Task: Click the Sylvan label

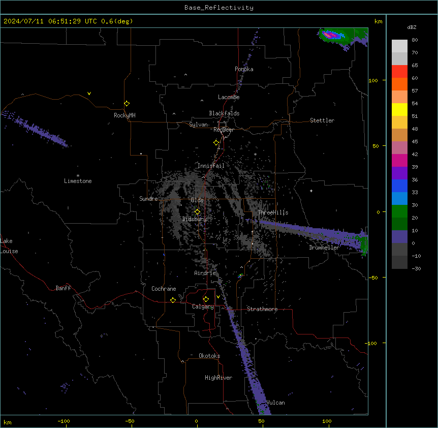Action: point(198,125)
